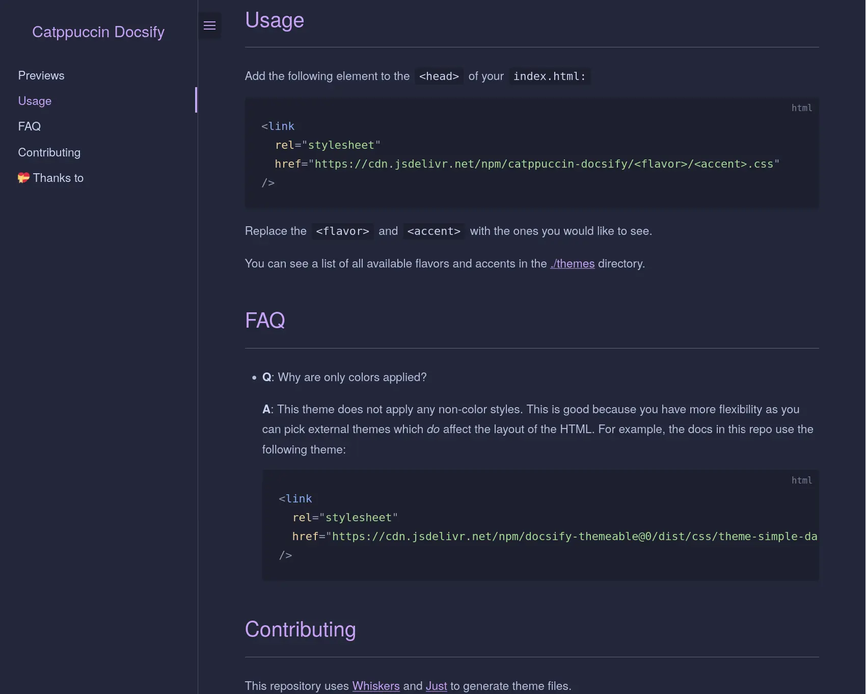Select the Usage item in the sidebar
This screenshot has height=694, width=866.
(35, 101)
